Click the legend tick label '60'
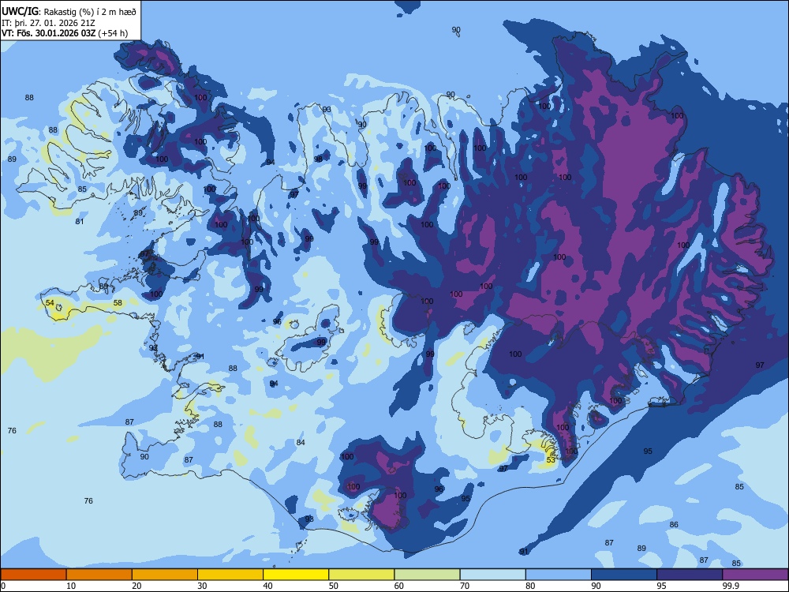789x592 pixels. coord(399,586)
